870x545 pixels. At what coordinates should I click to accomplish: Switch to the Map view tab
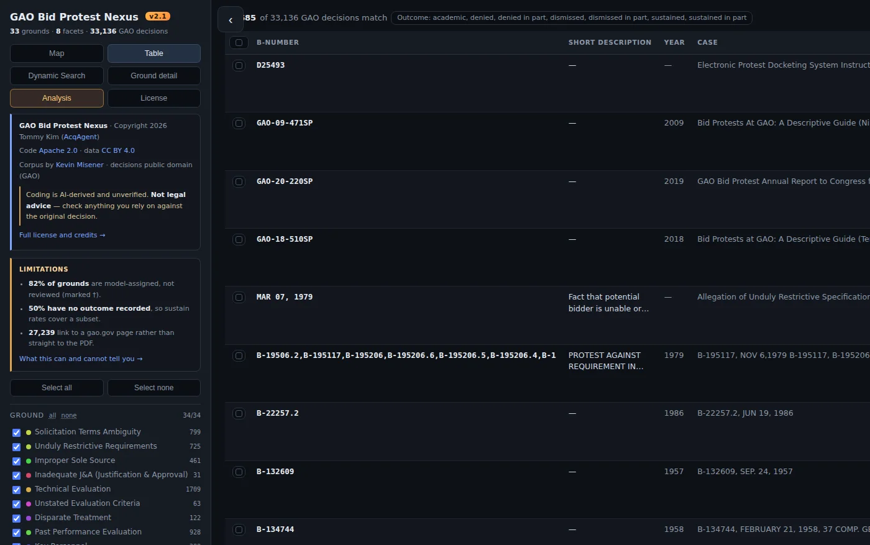pyautogui.click(x=57, y=53)
